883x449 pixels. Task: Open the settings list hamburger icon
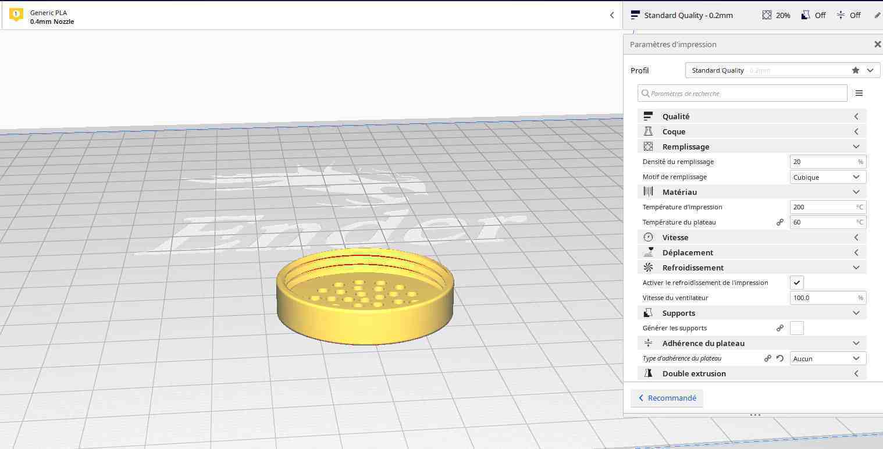859,93
